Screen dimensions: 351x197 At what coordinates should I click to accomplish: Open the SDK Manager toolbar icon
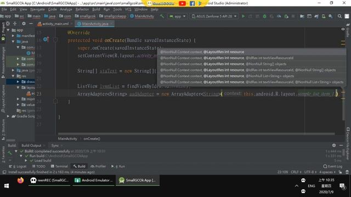pos(331,16)
